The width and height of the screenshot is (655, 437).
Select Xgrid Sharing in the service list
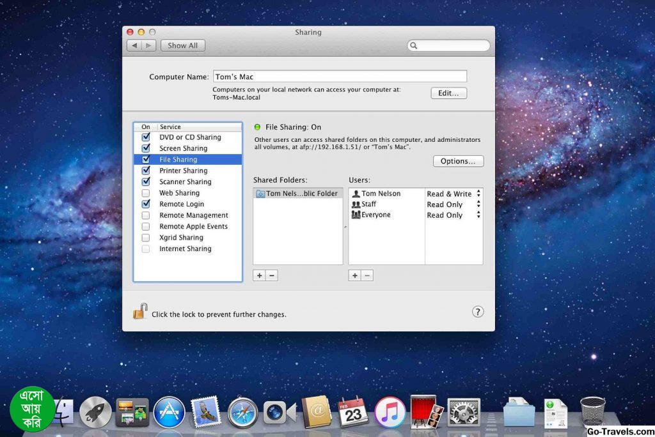click(181, 238)
